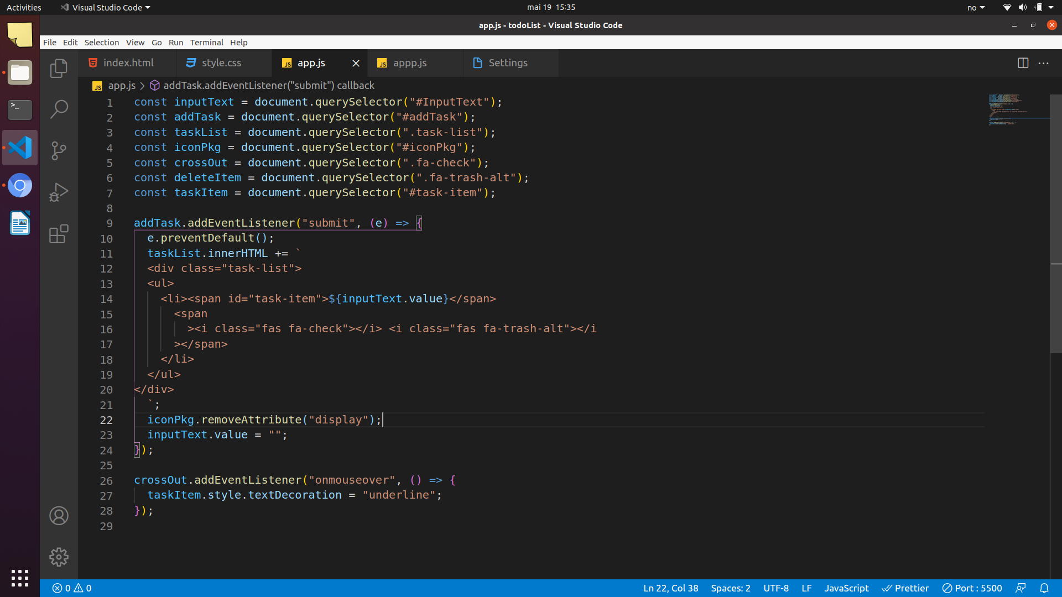Click the errors and warnings indicator
Viewport: 1062px width, 597px height.
pyautogui.click(x=72, y=588)
